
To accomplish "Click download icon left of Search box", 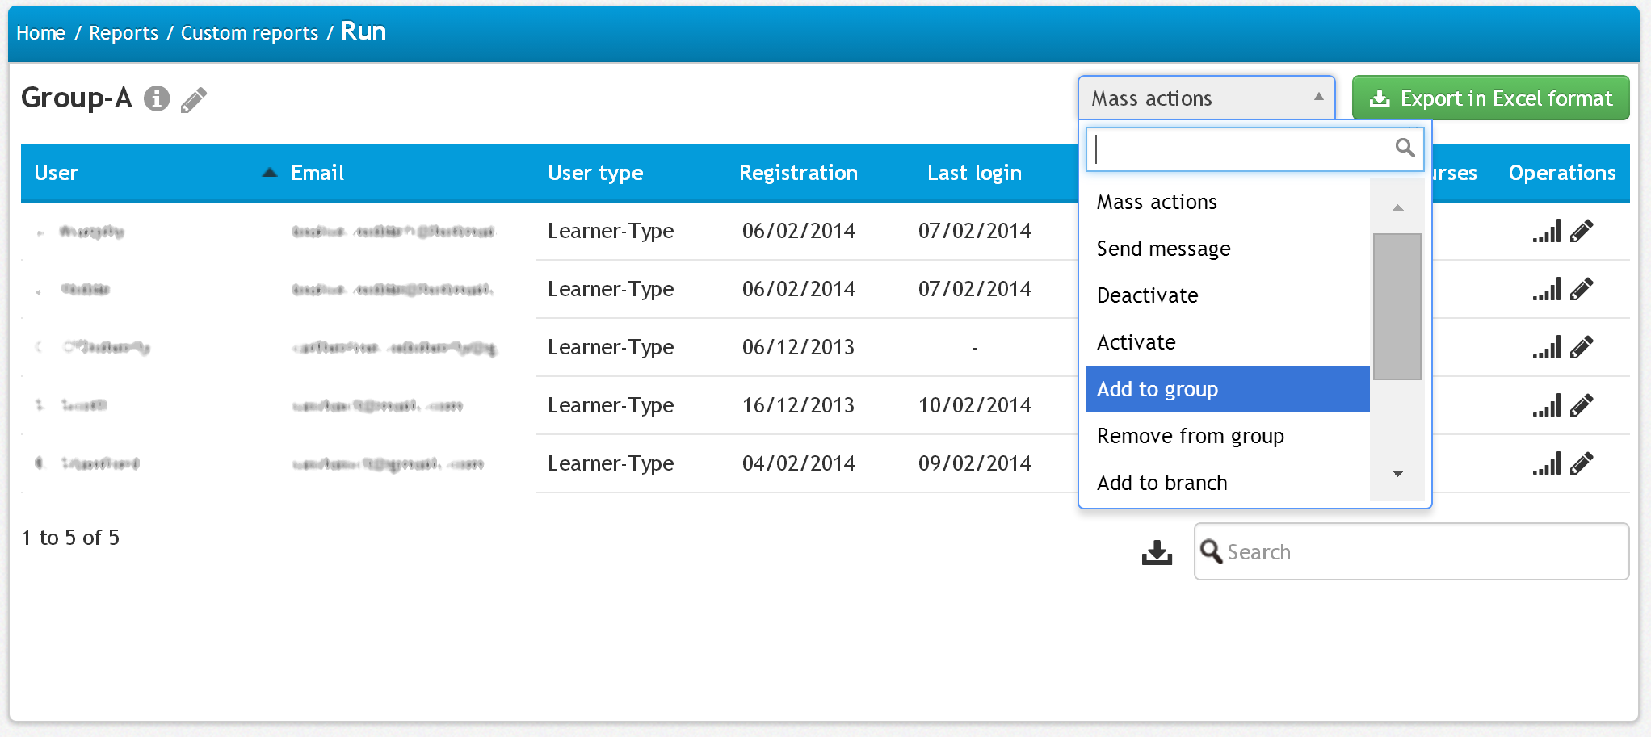I will [x=1157, y=552].
